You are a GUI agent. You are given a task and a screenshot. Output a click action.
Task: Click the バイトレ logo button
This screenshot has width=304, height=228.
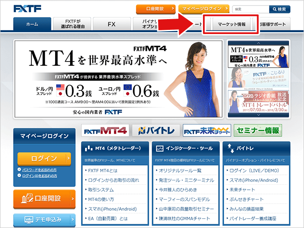pyautogui.click(x=156, y=131)
